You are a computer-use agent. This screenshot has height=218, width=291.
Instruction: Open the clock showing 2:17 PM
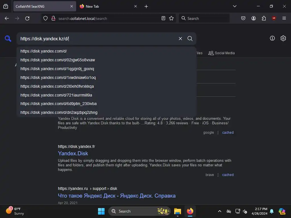(259, 211)
